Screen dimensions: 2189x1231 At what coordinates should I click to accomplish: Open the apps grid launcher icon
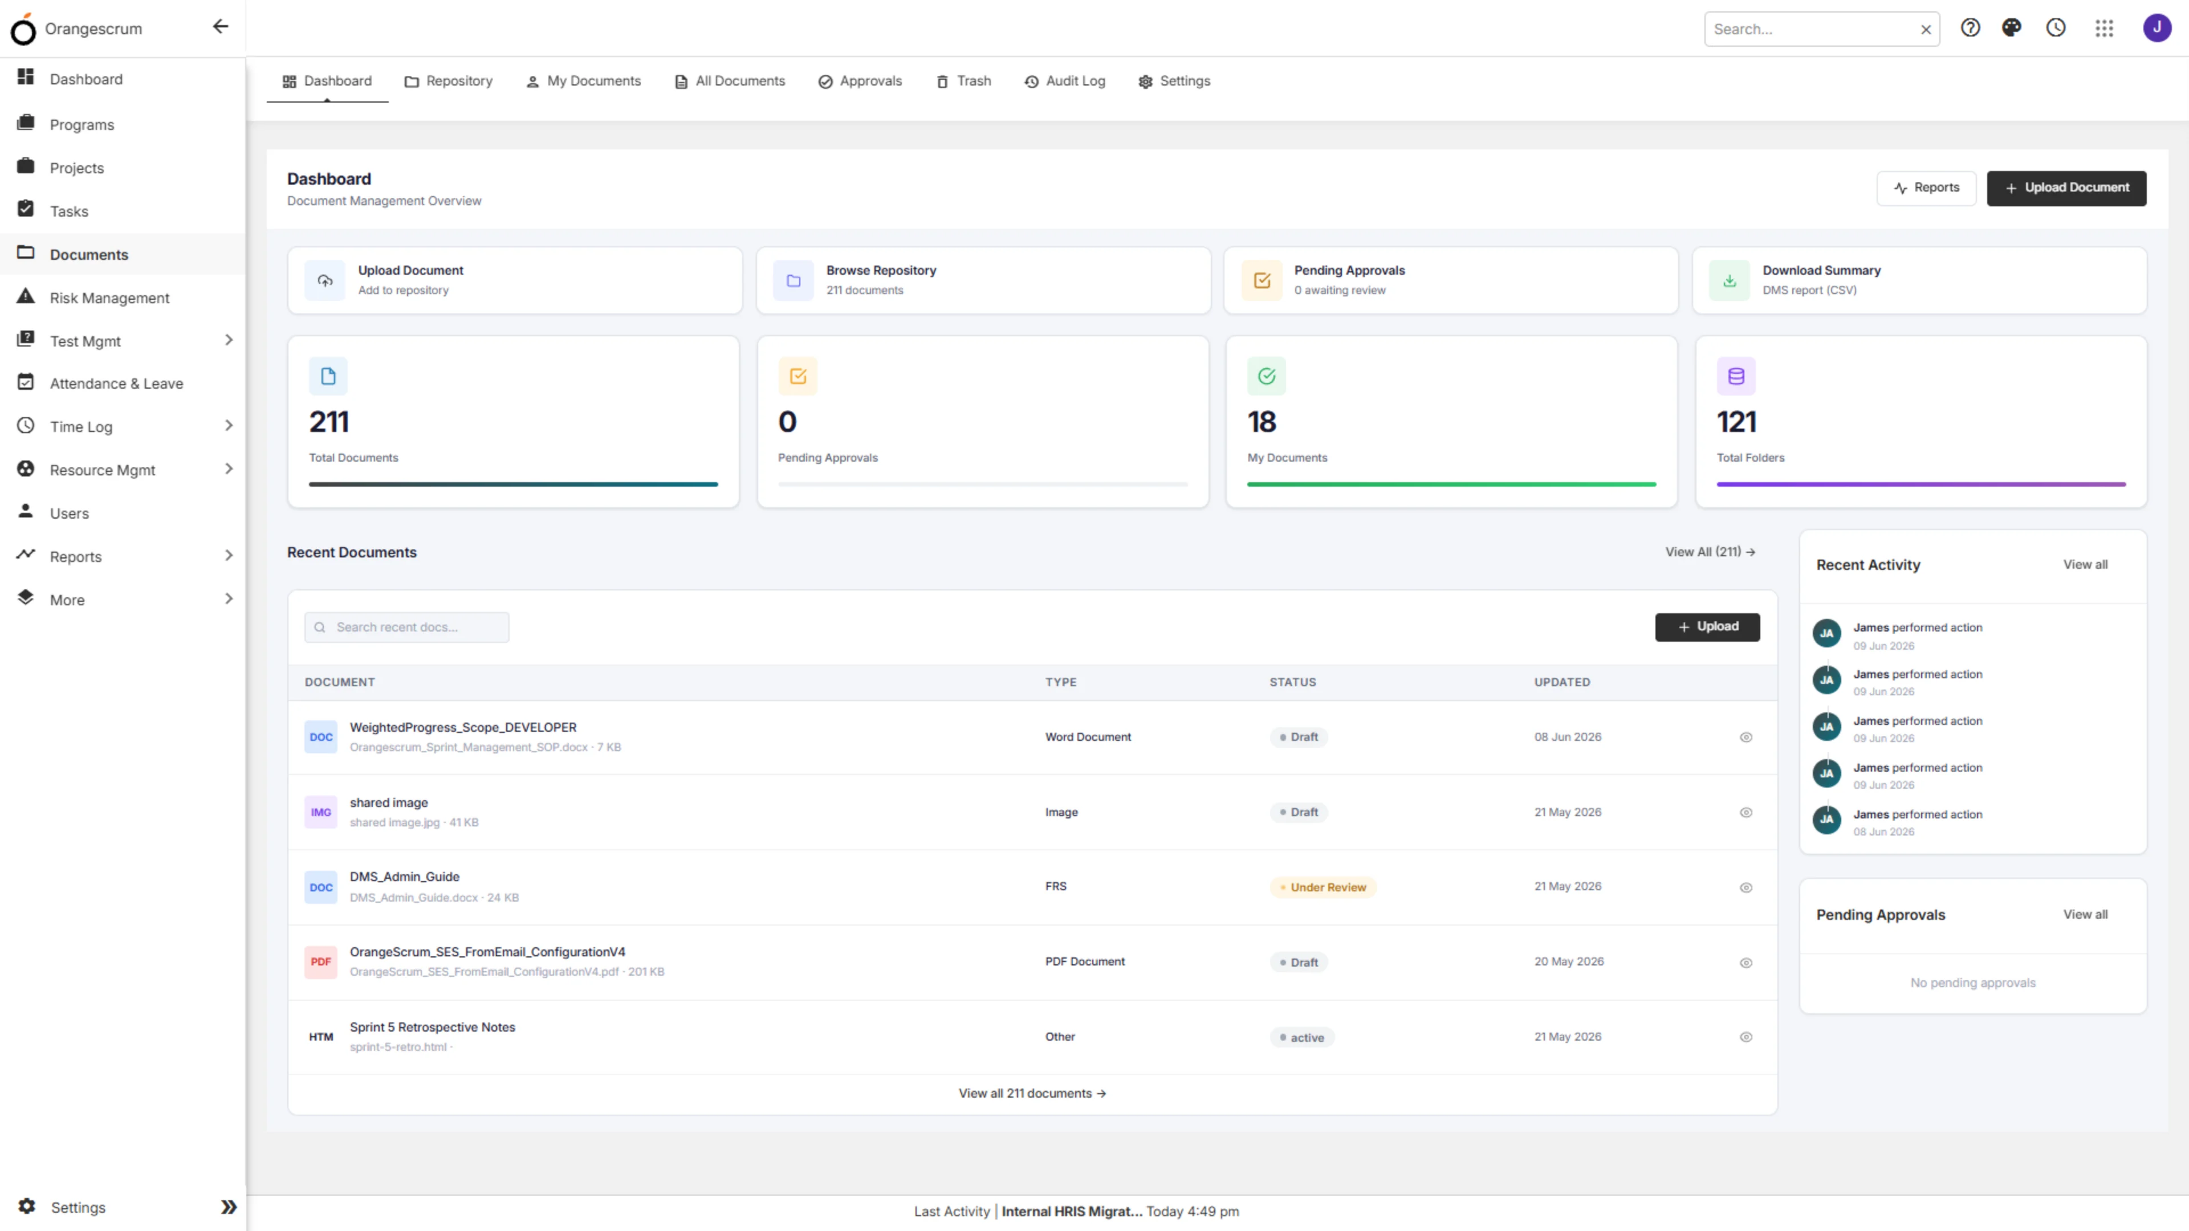pyautogui.click(x=2104, y=28)
